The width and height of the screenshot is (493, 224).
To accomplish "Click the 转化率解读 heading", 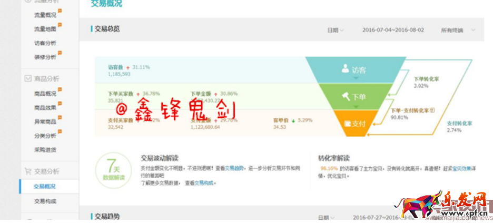I will [334, 158].
